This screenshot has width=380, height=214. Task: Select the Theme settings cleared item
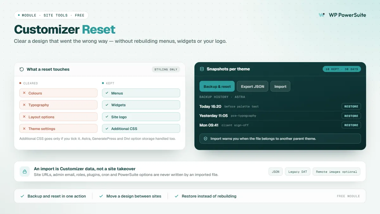[x=58, y=128]
